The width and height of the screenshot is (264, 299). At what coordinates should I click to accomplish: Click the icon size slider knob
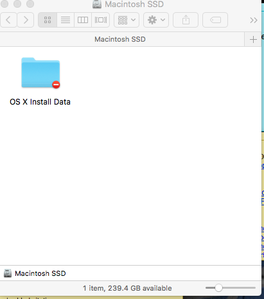click(218, 288)
